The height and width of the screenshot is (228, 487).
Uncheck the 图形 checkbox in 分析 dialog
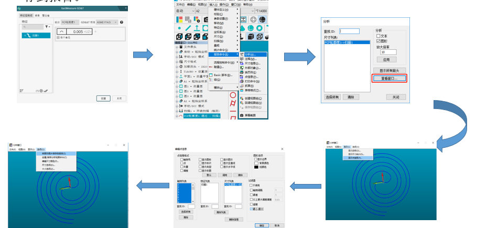tap(378, 40)
